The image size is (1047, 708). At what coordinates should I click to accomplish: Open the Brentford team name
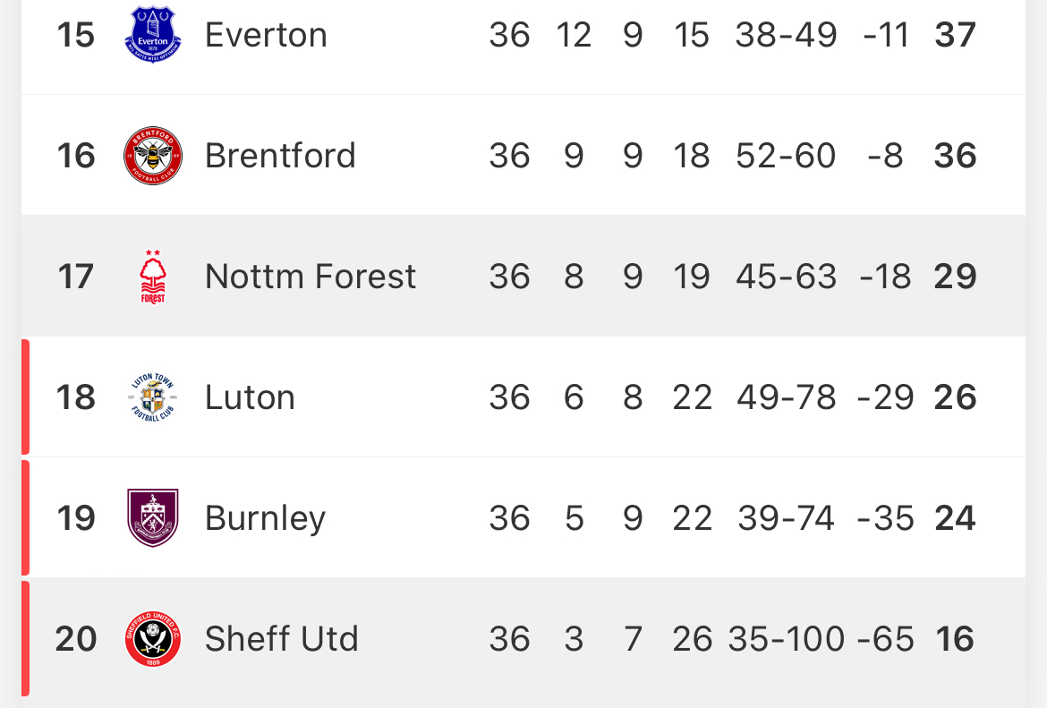[x=280, y=156]
